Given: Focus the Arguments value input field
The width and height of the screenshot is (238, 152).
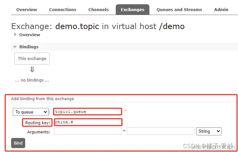Looking at the screenshot, I should tap(161, 131).
